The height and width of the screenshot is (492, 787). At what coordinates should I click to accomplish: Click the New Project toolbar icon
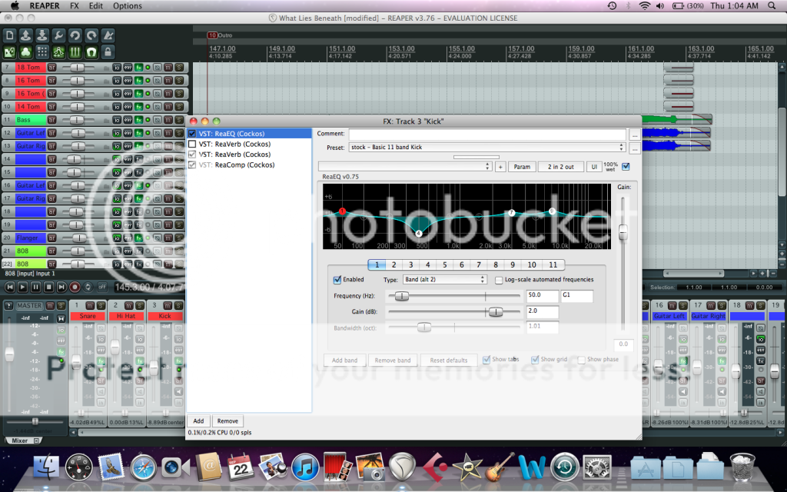coord(10,35)
